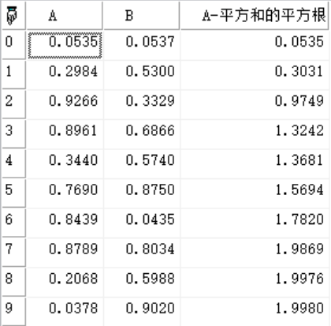Select row header 3
The height and width of the screenshot is (326, 331).
pyautogui.click(x=13, y=134)
